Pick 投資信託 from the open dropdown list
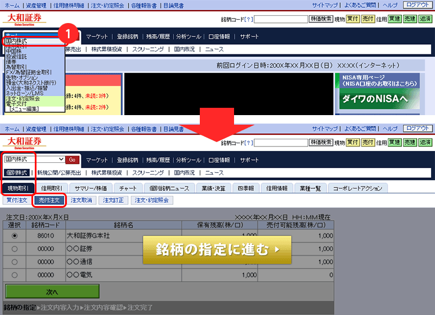The height and width of the screenshot is (315, 435). coord(16,57)
